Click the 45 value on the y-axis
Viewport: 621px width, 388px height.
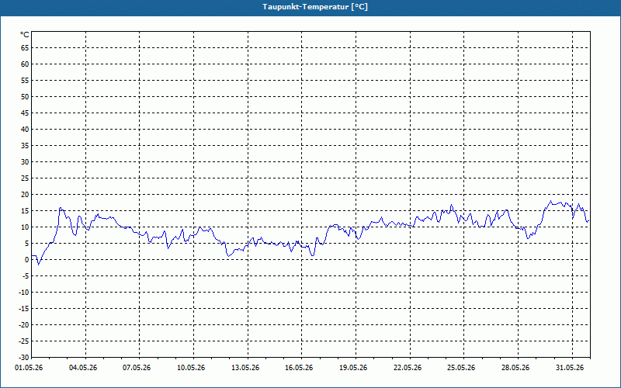25,113
